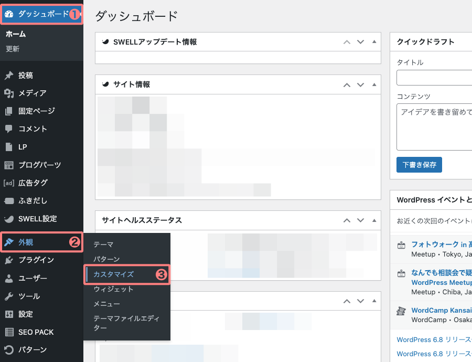Collapse the サイトヘルスステータス panel
Image resolution: width=472 pixels, height=362 pixels.
pos(374,220)
